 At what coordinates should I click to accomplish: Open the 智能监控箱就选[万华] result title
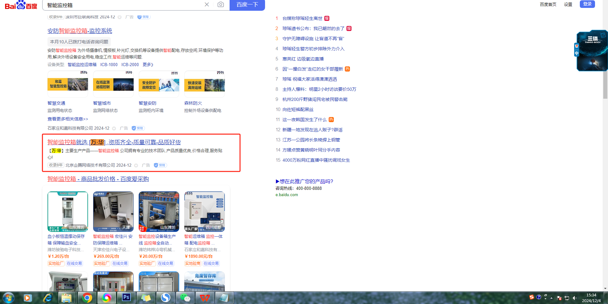(114, 142)
